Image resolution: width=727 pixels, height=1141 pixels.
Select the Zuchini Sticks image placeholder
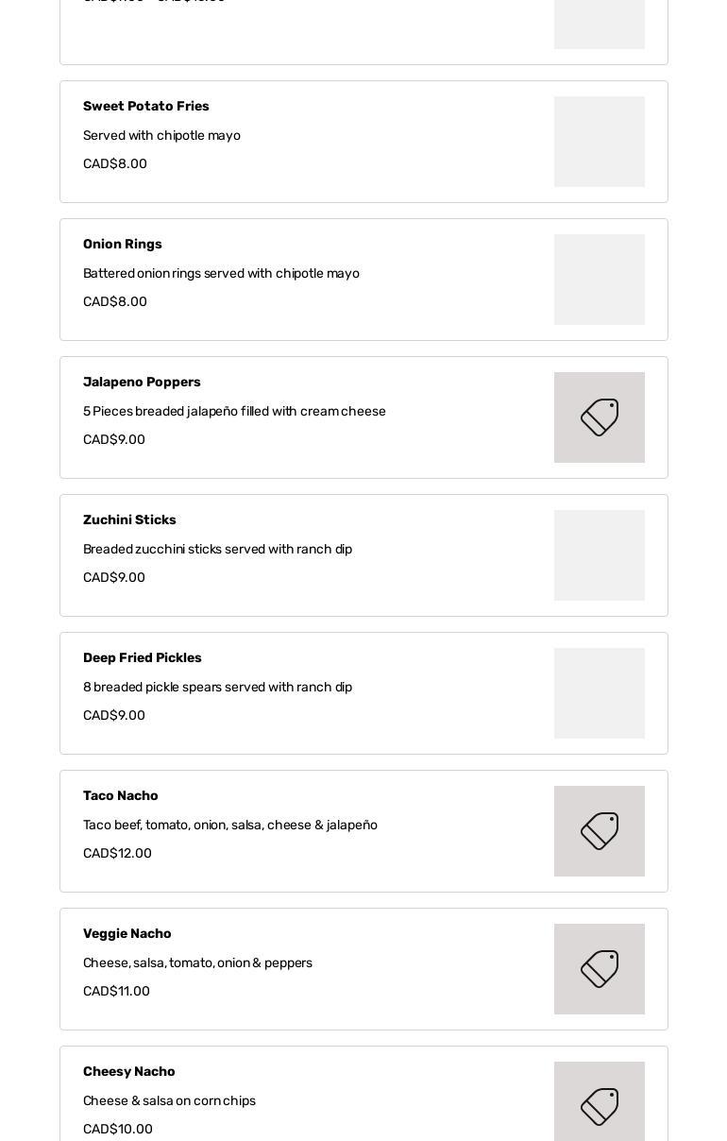(600, 555)
